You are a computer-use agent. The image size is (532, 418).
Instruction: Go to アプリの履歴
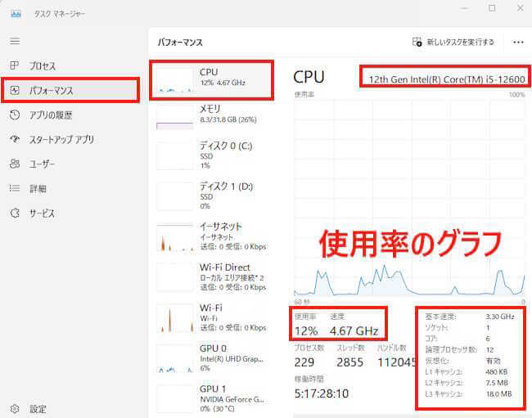pos(70,115)
